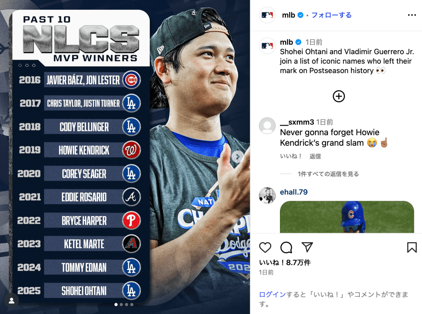Open __sxmm3 commenter's avatar
The height and width of the screenshot is (314, 422).
[267, 126]
